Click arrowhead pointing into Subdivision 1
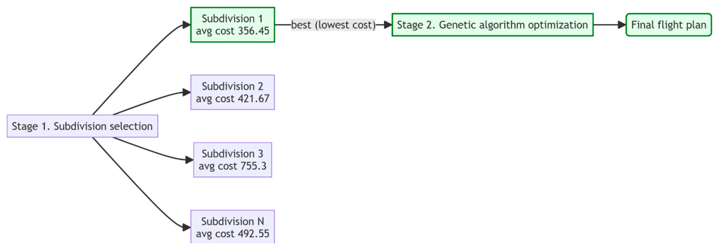717x250 pixels. (x=187, y=25)
